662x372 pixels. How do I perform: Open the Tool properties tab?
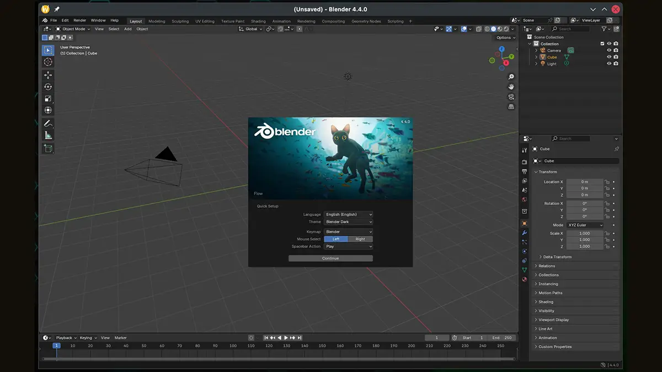(x=524, y=150)
